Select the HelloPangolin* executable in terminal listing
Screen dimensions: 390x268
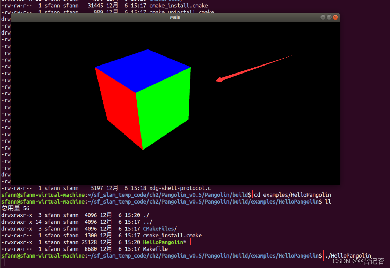(164, 242)
